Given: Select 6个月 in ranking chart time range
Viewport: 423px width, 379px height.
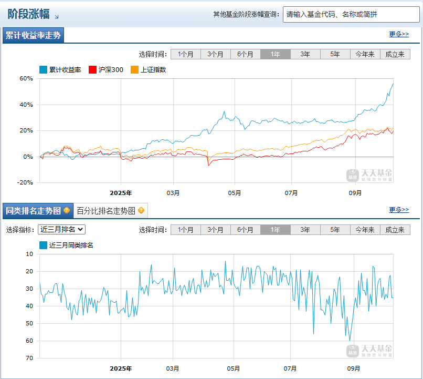Looking at the screenshot, I should [246, 230].
